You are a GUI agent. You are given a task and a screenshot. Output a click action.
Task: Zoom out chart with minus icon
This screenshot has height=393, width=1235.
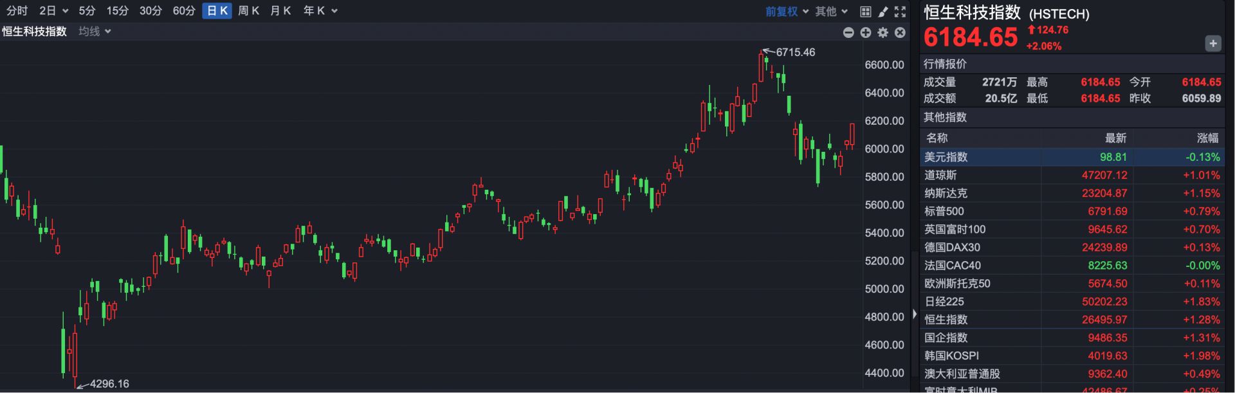click(848, 32)
